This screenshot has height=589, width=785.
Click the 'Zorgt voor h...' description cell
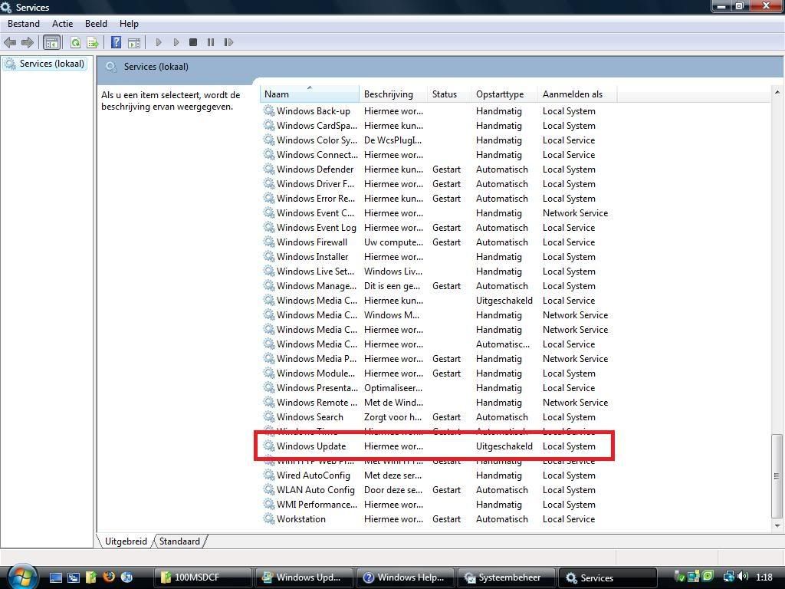pos(393,416)
